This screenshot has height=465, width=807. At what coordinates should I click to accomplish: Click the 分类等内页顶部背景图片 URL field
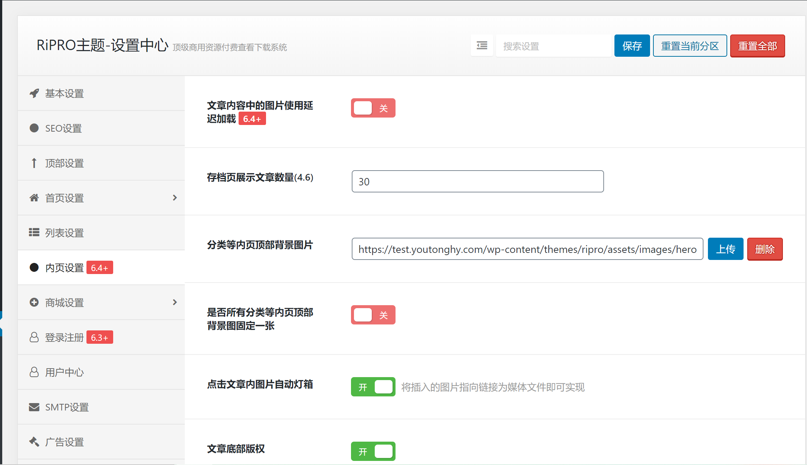pos(527,249)
